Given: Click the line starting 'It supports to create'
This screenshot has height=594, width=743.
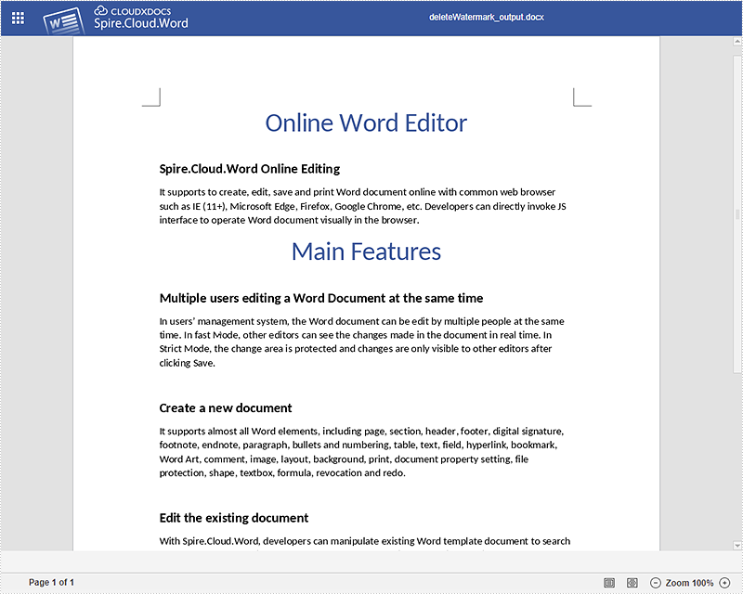Looking at the screenshot, I should pos(358,192).
